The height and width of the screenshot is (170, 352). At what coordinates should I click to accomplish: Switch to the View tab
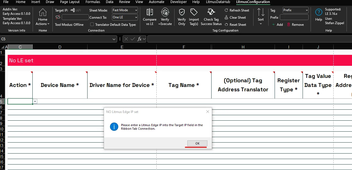click(139, 2)
